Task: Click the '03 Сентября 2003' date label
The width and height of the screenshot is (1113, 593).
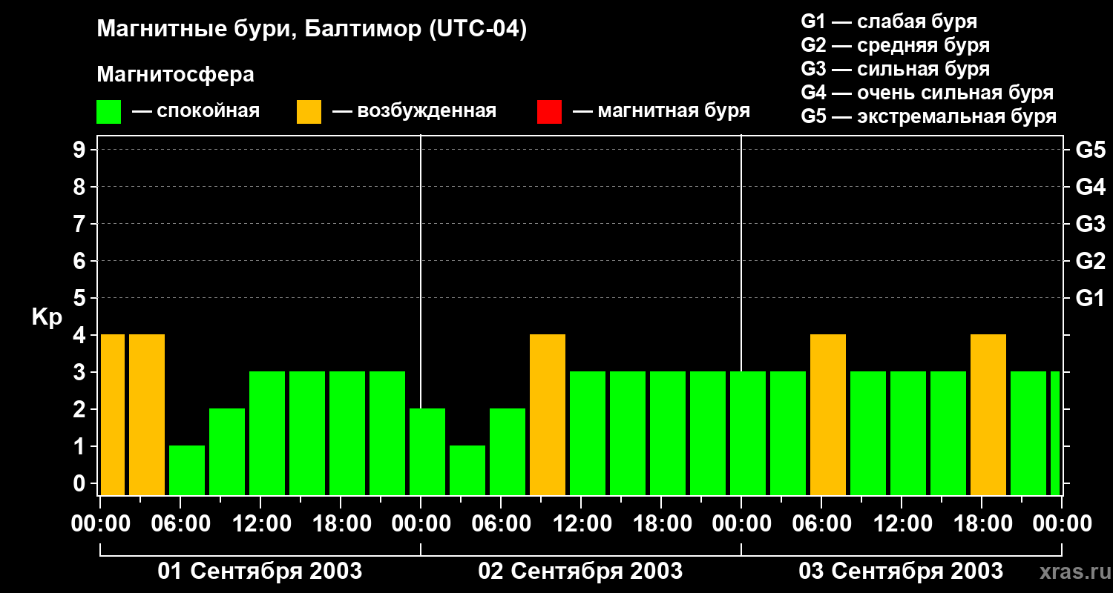Action: pyautogui.click(x=901, y=572)
